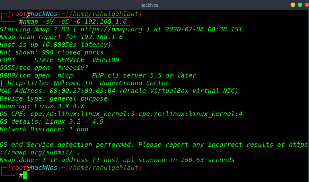The height and width of the screenshot is (182, 309).
Task: Click the 'Nmap done: 1 IP address' summary line
Action: 117,160
